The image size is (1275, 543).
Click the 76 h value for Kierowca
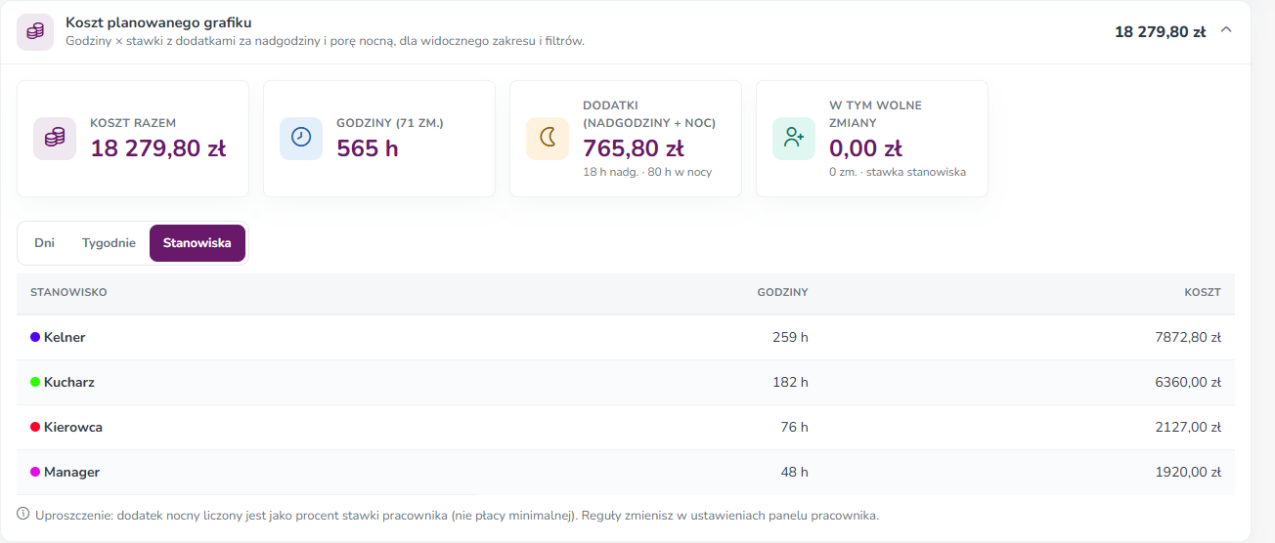point(794,427)
